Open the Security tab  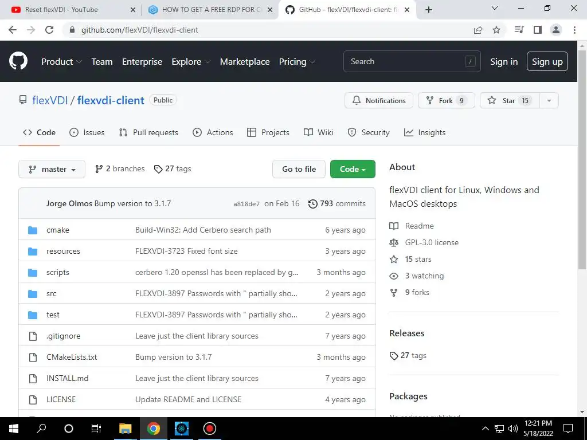(x=369, y=132)
